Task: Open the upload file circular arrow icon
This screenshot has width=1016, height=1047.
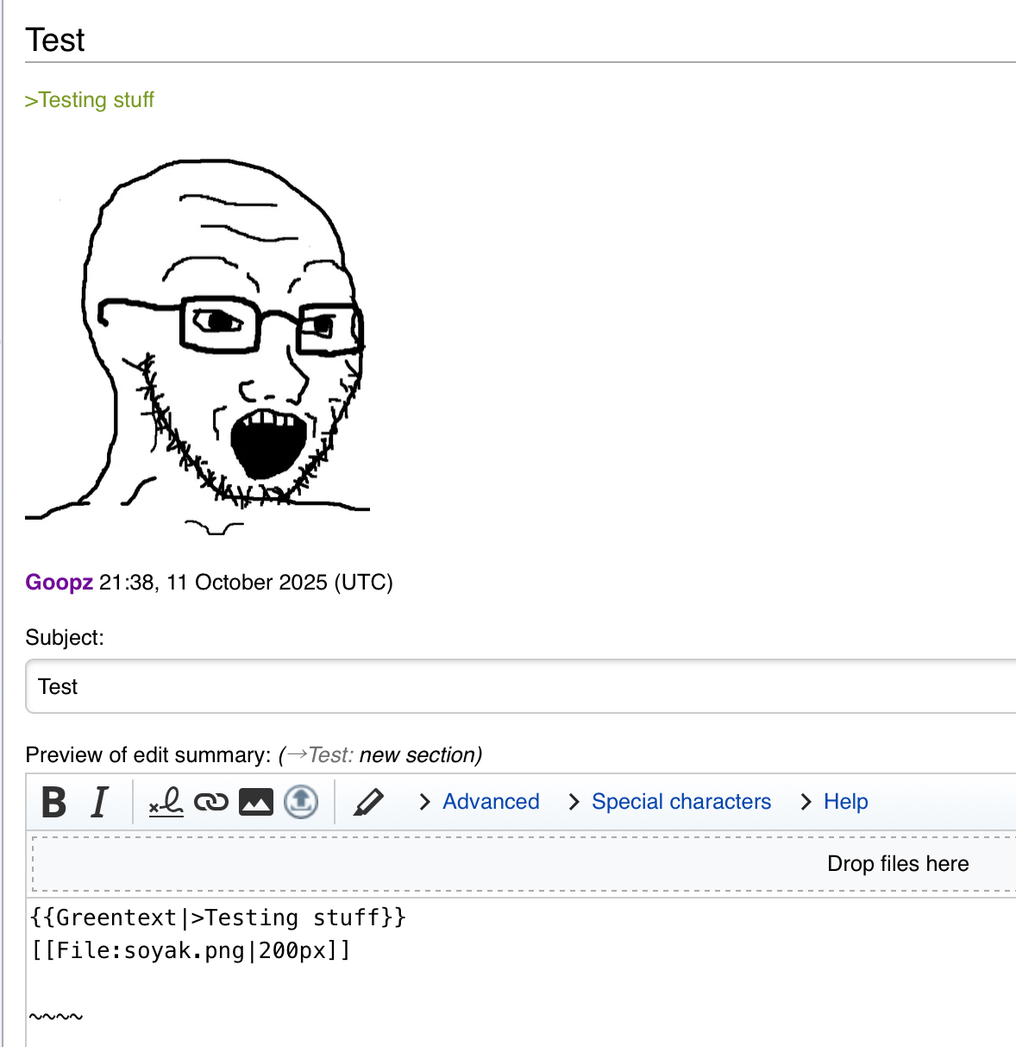Action: coord(301,802)
